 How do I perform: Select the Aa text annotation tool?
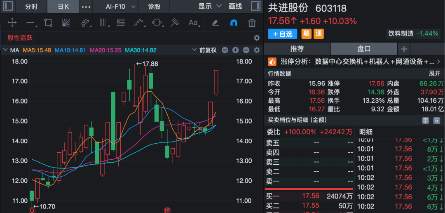pos(193,22)
